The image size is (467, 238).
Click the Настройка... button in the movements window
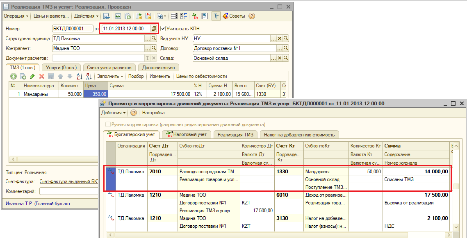[155, 113]
